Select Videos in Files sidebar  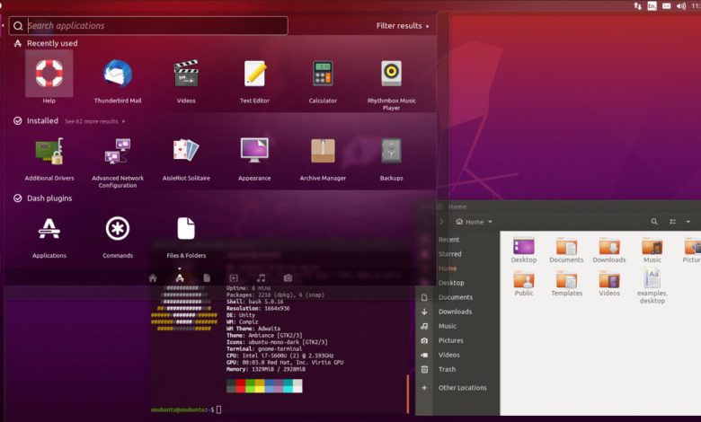(x=448, y=355)
